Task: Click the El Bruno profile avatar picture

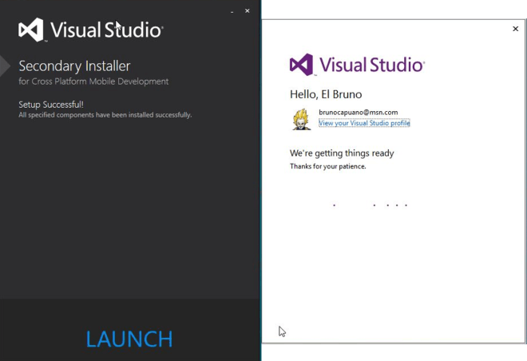Action: point(301,119)
